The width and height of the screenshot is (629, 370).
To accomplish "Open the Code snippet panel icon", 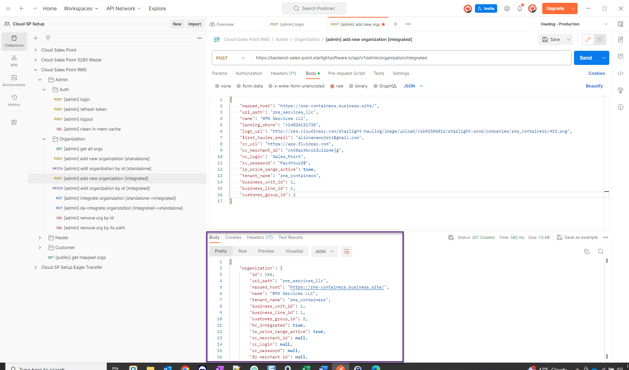I will tap(621, 73).
